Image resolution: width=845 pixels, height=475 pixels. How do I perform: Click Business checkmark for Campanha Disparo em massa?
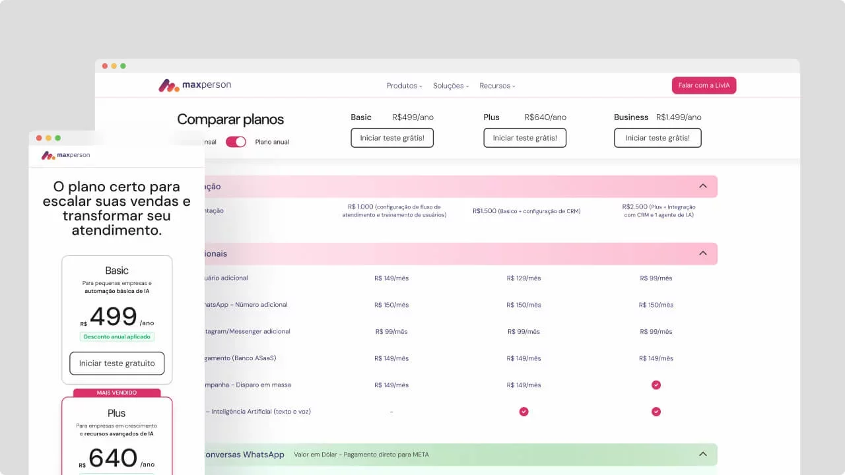[656, 385]
